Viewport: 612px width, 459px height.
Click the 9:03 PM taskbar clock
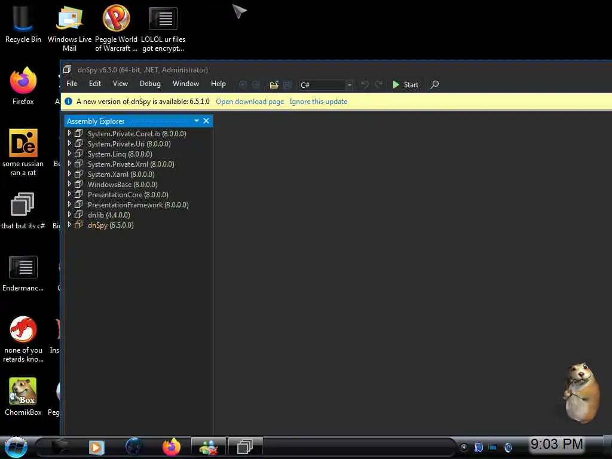(x=556, y=444)
